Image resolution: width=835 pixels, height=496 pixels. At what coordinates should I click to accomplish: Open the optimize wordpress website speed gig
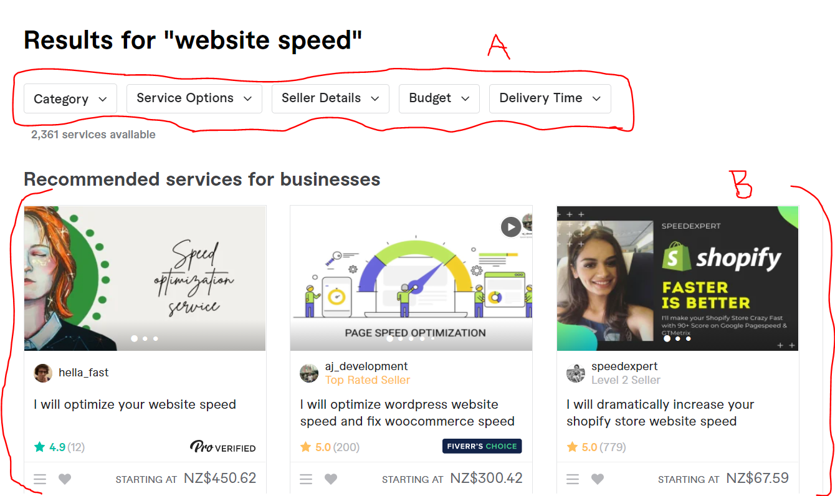pos(408,413)
